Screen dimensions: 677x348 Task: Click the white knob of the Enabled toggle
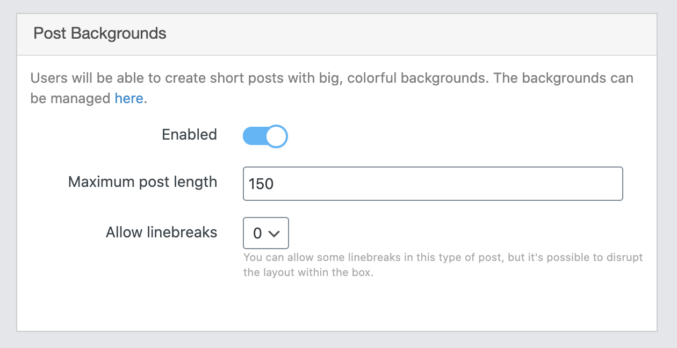pyautogui.click(x=276, y=136)
